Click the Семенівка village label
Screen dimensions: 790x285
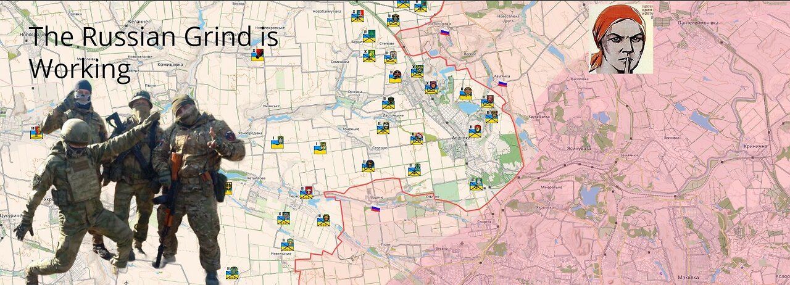point(340,62)
